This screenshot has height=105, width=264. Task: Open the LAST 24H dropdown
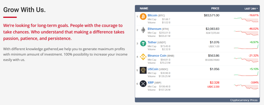(251, 9)
